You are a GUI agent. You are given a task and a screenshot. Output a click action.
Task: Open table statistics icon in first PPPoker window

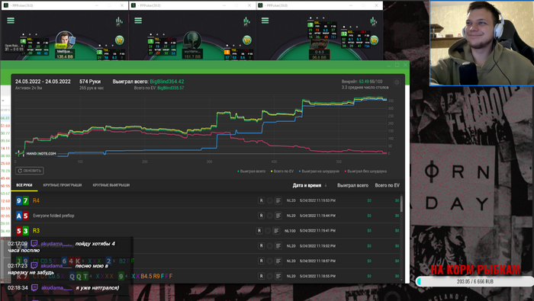(119, 21)
